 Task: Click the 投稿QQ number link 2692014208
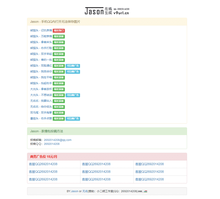point(52,144)
